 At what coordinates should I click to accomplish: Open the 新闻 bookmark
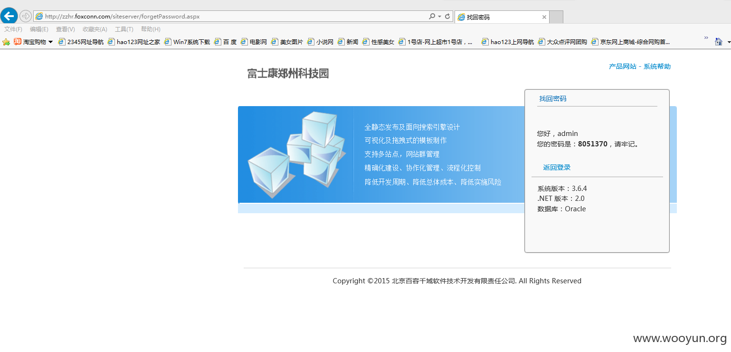pos(348,42)
